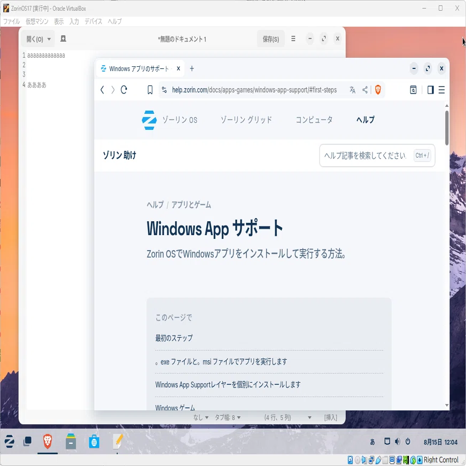Screen dimensions: 466x466
Task: Click 保存(S) button in text editor
Action: [x=271, y=39]
